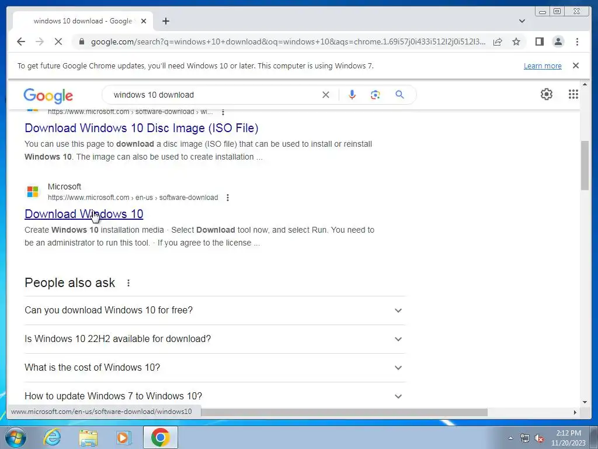Clear the search box text
598x449 pixels.
[326, 95]
